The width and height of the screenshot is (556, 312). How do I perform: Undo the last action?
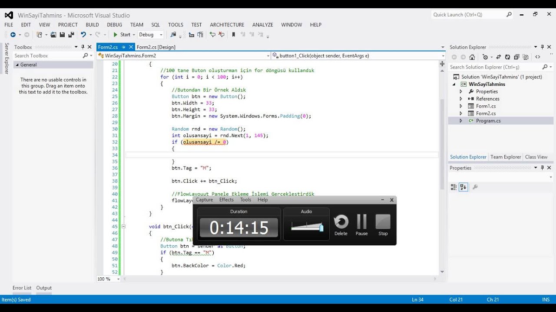tap(83, 35)
